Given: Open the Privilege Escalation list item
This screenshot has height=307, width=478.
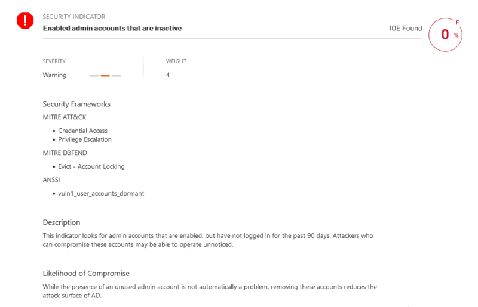Looking at the screenshot, I should tap(85, 139).
